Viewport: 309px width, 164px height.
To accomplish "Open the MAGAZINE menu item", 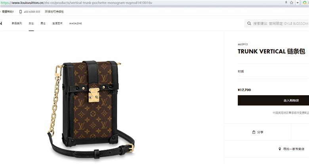I will (x=75, y=23).
